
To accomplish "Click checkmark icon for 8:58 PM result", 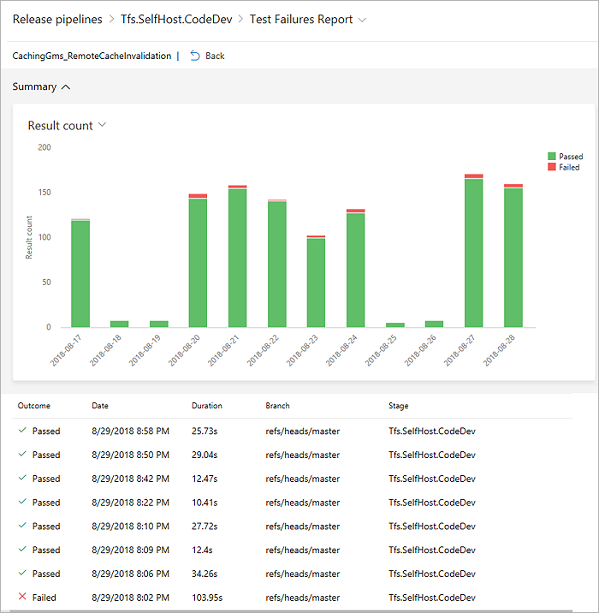I will coord(21,431).
